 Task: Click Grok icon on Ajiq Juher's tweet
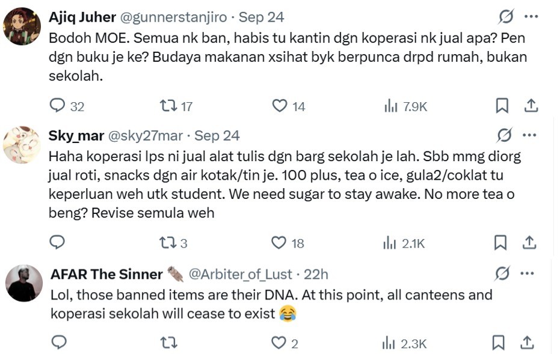pyautogui.click(x=505, y=17)
